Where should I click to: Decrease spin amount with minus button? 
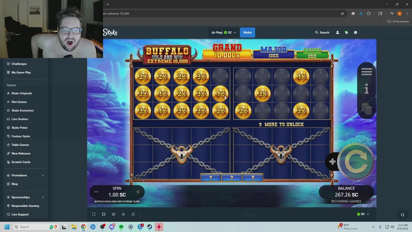click(x=96, y=192)
